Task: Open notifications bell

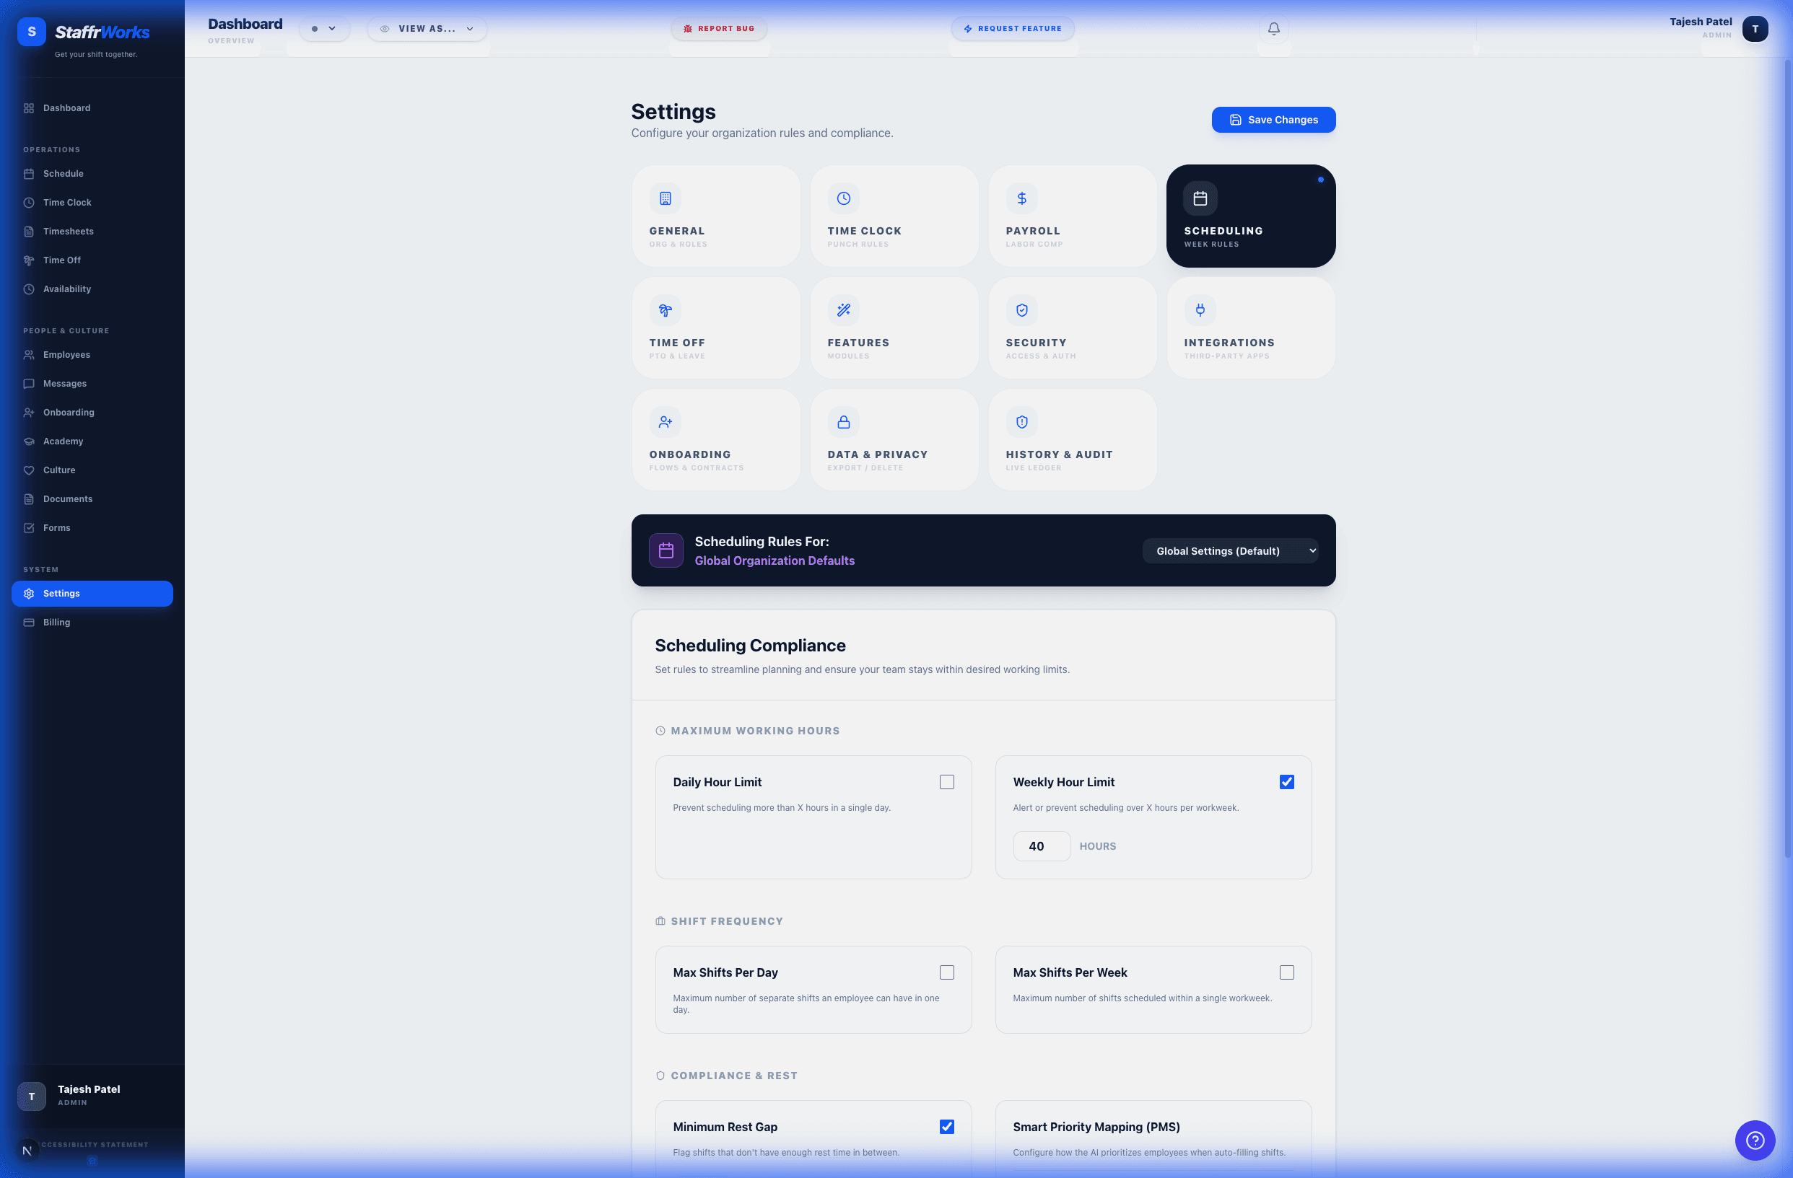Action: click(1273, 29)
